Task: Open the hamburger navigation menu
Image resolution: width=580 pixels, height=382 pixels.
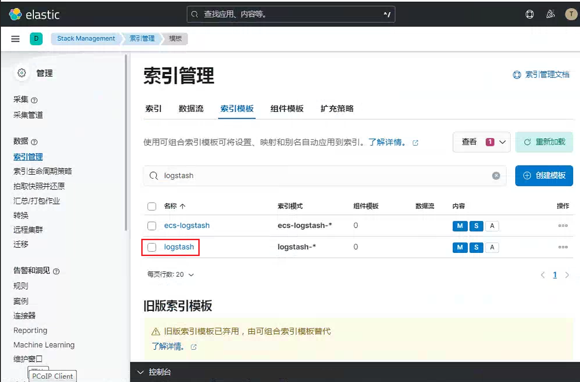Action: point(15,39)
